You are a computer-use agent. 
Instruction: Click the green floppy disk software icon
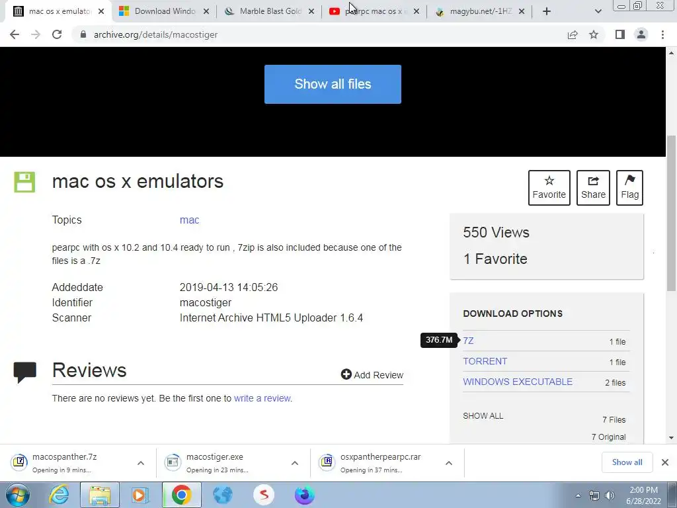(24, 182)
